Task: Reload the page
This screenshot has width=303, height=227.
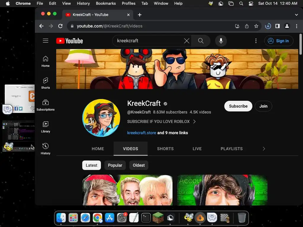Action: point(60,26)
